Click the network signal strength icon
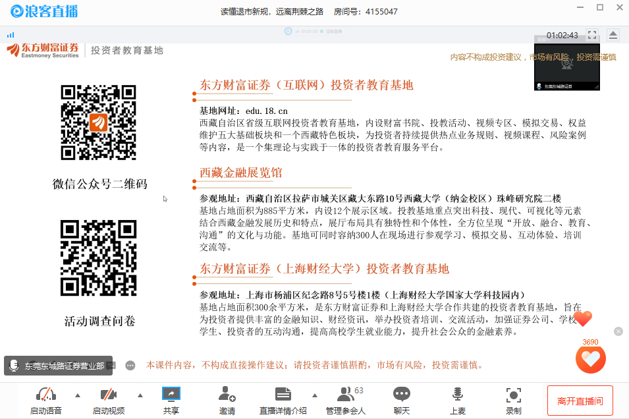629x419 pixels. tap(11, 36)
